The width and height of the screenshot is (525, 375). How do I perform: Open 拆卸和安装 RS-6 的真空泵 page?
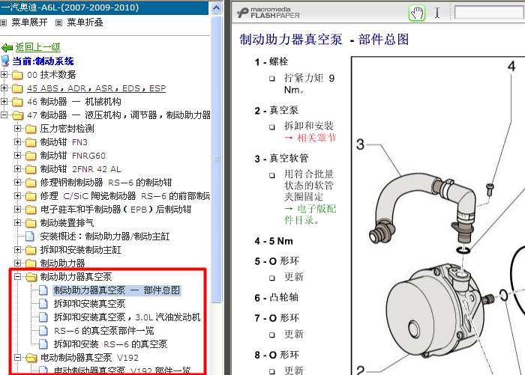pos(110,344)
